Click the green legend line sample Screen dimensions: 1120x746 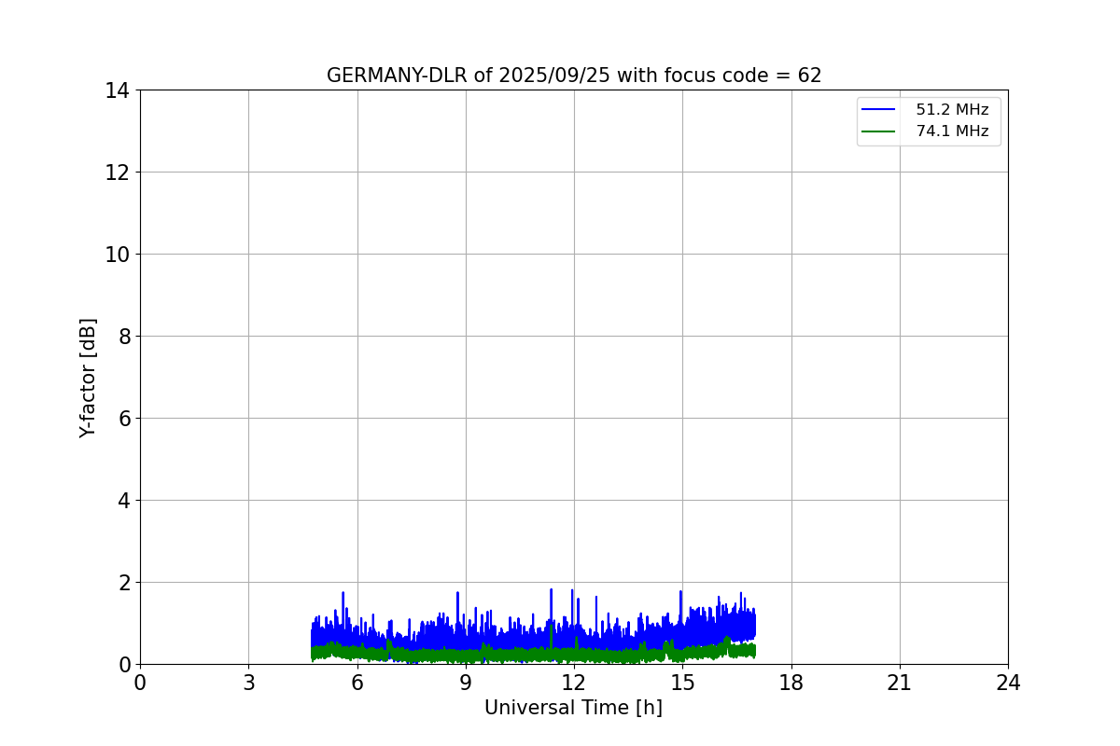pyautogui.click(x=879, y=131)
